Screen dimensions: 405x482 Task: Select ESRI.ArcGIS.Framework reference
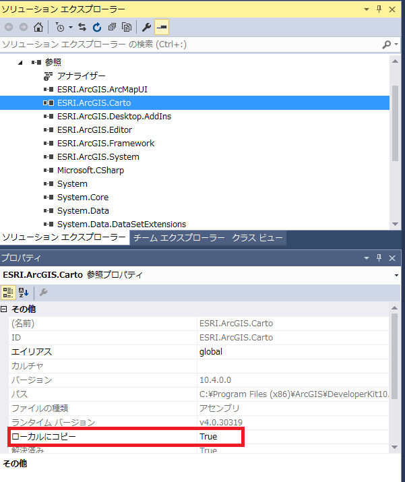click(106, 144)
